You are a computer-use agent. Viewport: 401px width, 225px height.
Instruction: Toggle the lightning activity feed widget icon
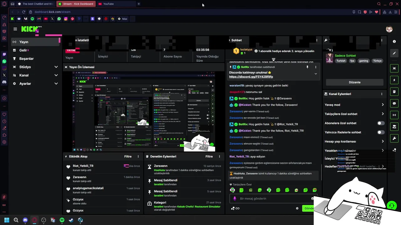point(394,80)
